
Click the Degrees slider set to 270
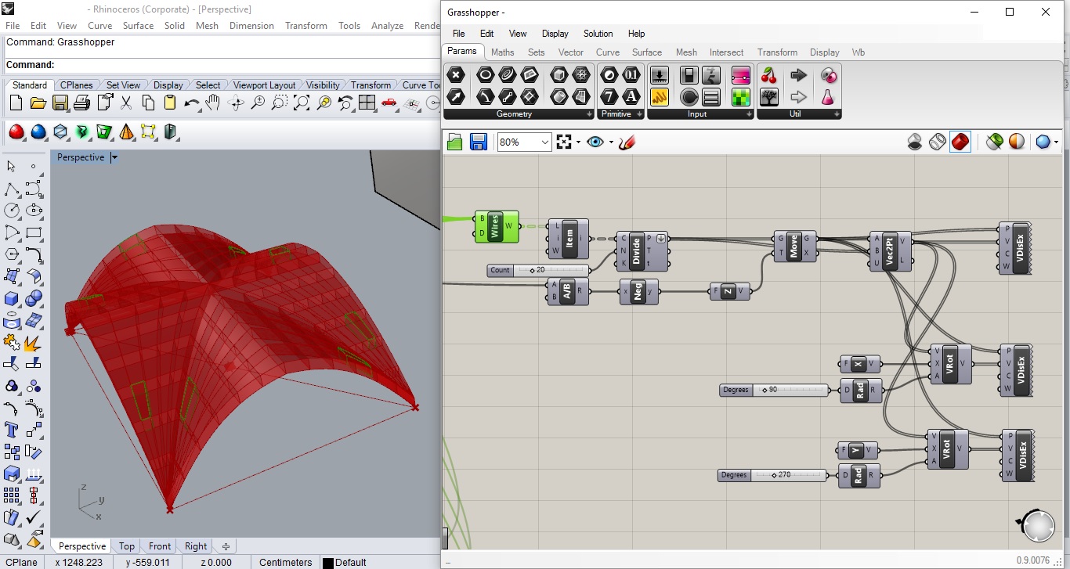(x=772, y=475)
